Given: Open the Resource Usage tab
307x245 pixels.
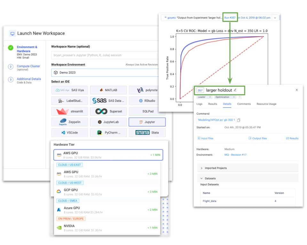Looking at the screenshot, I should click(x=266, y=104).
